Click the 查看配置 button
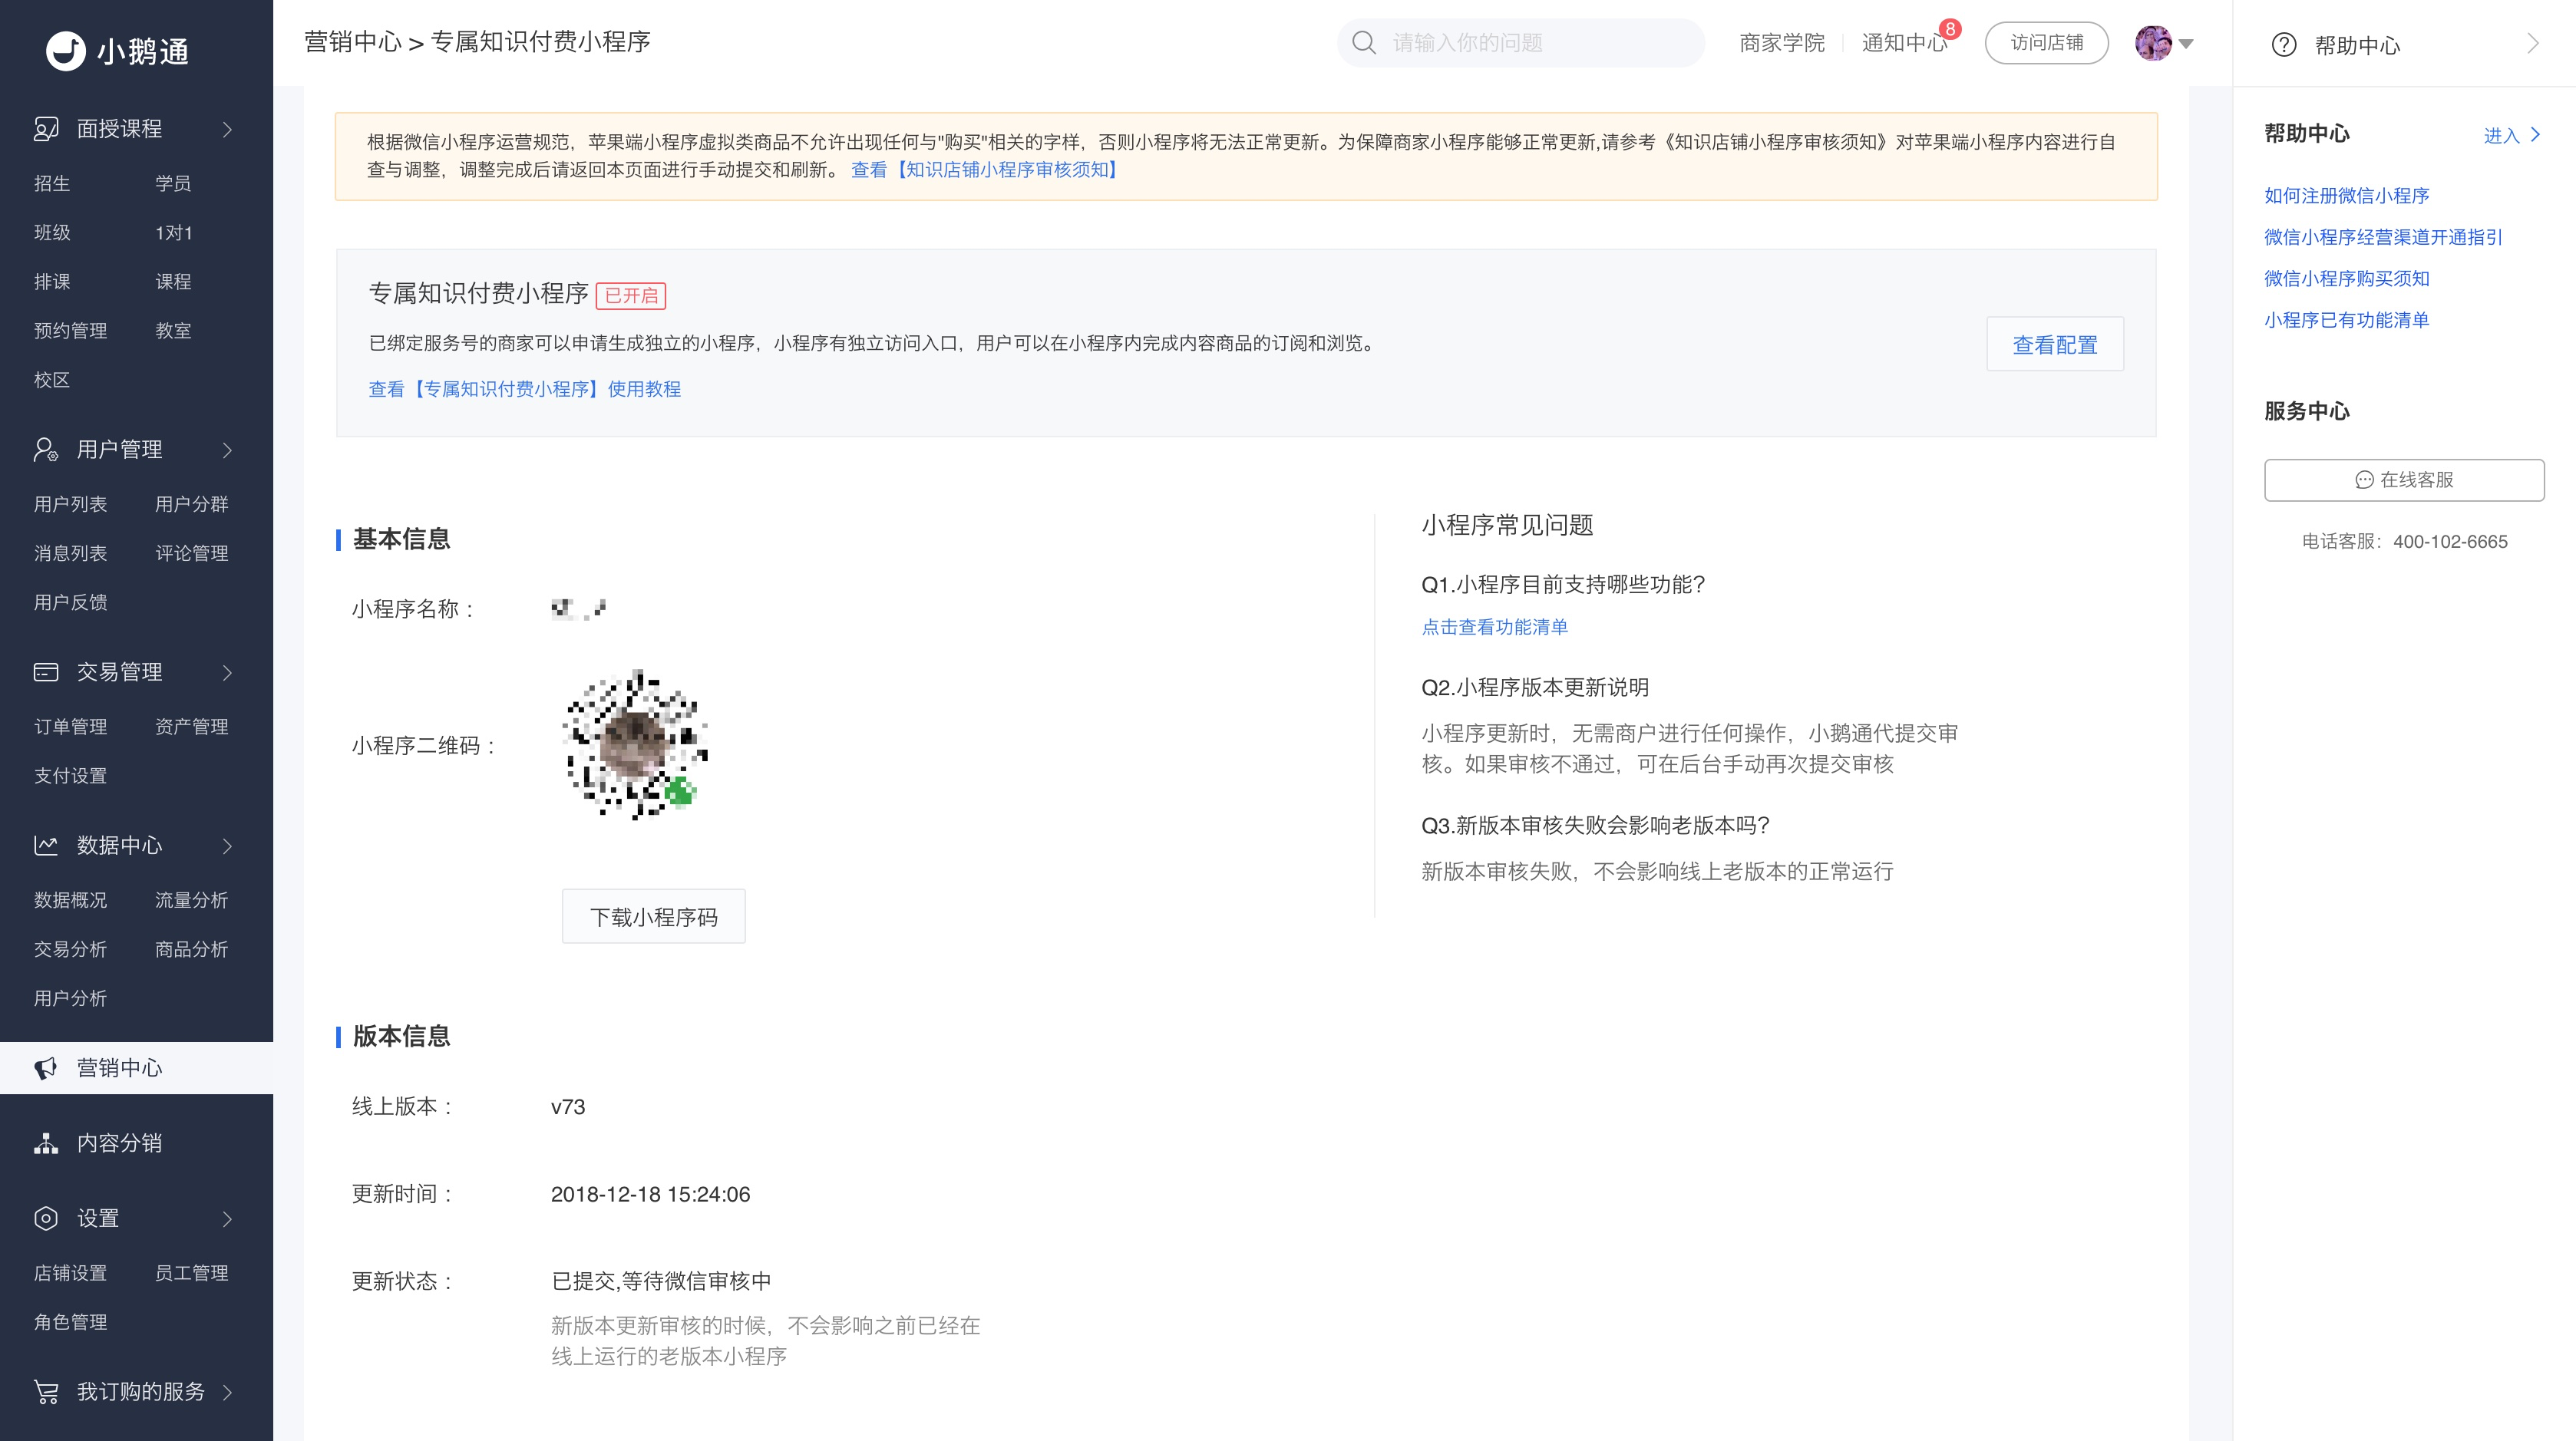Screen dimensions: 2576x1441 pos(2055,345)
